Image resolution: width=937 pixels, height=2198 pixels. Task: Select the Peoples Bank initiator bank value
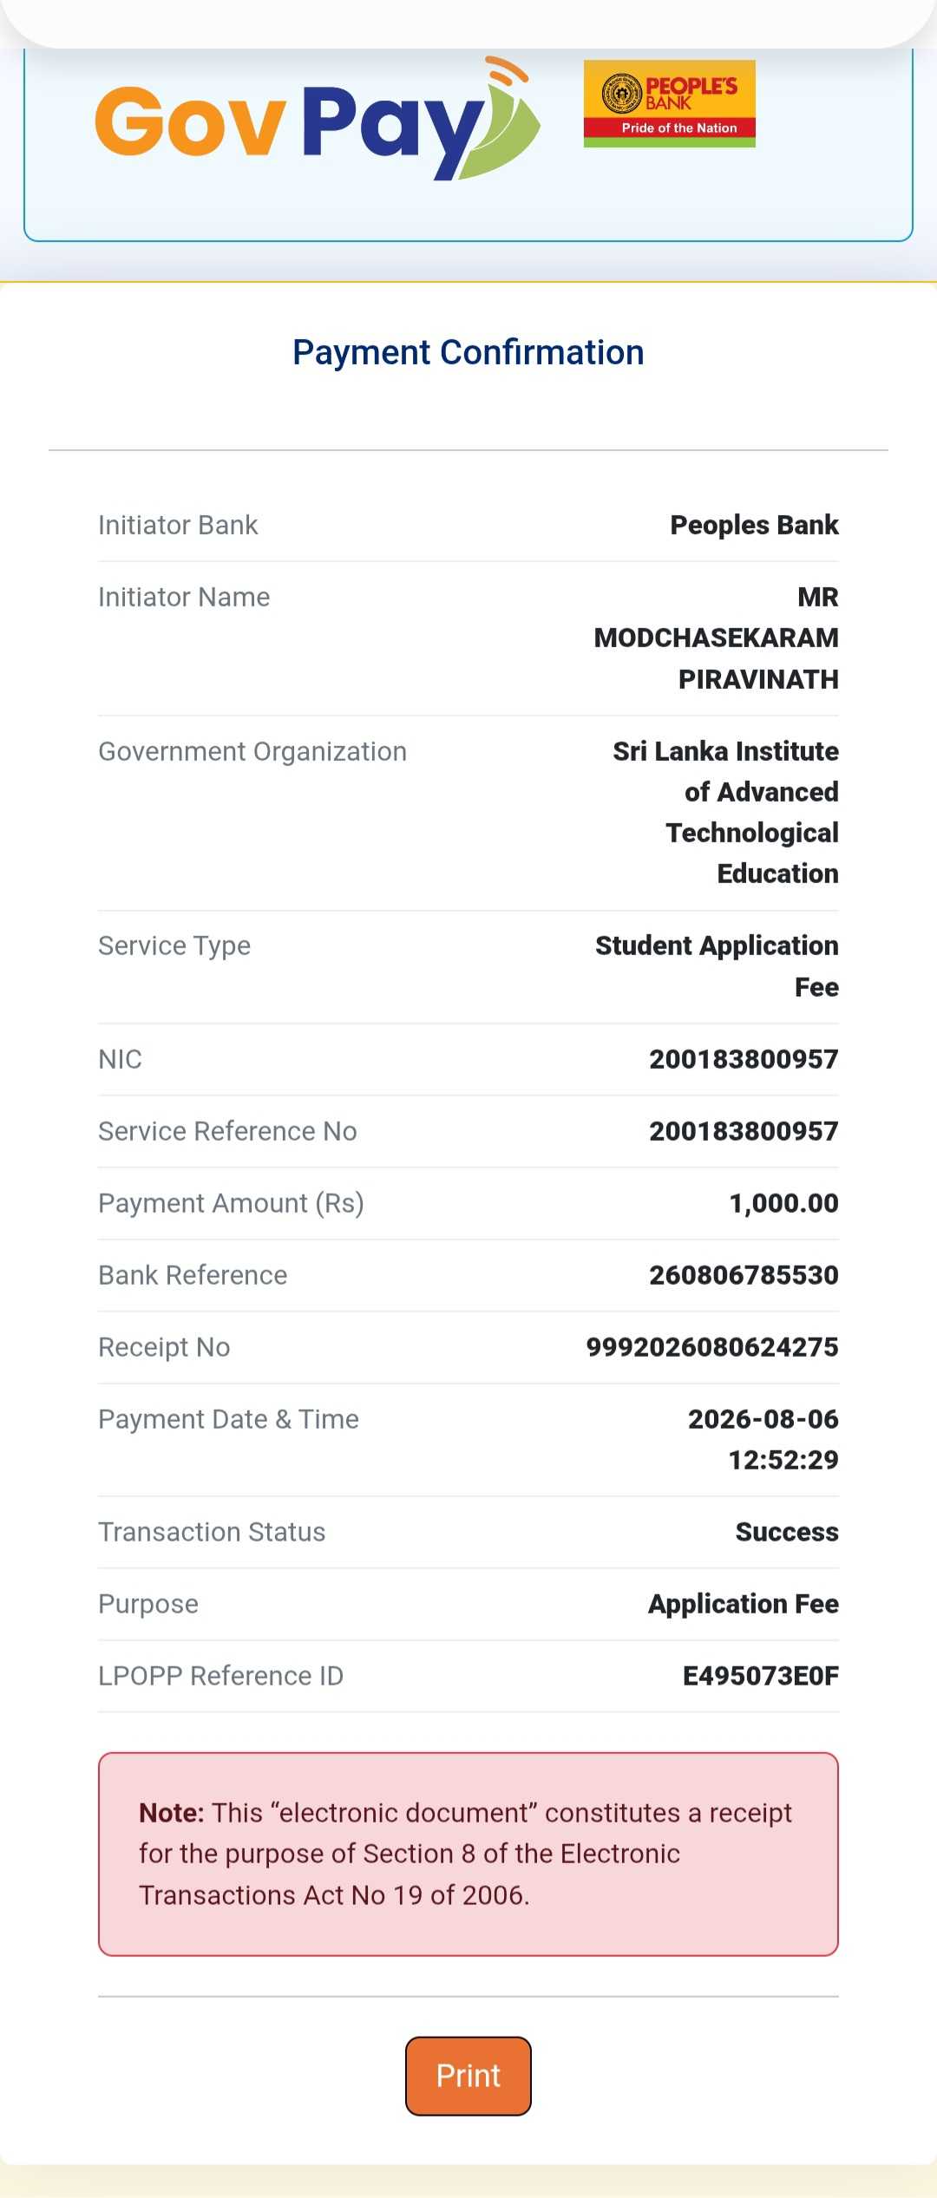pyautogui.click(x=754, y=525)
